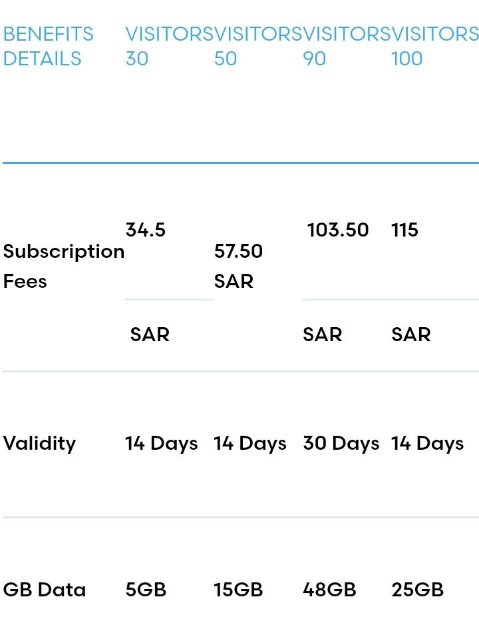The image size is (479, 641).
Task: Click the GB Data row label
Action: click(x=45, y=590)
